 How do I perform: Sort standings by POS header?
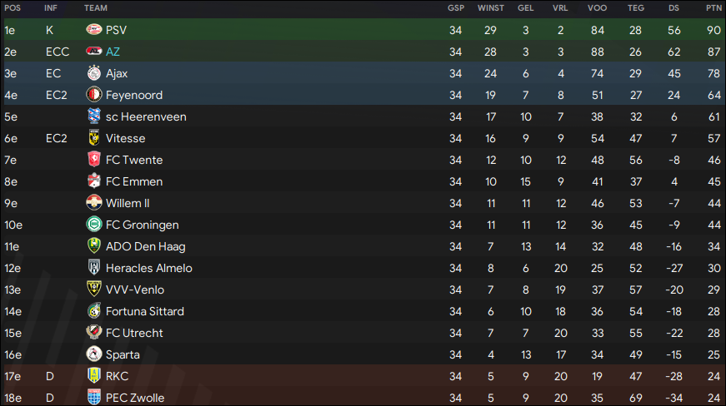point(13,7)
